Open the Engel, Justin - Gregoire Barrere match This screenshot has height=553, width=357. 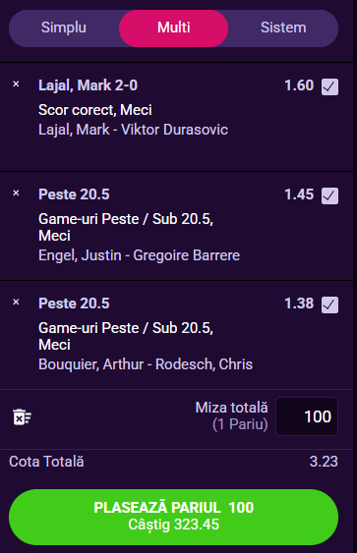139,255
